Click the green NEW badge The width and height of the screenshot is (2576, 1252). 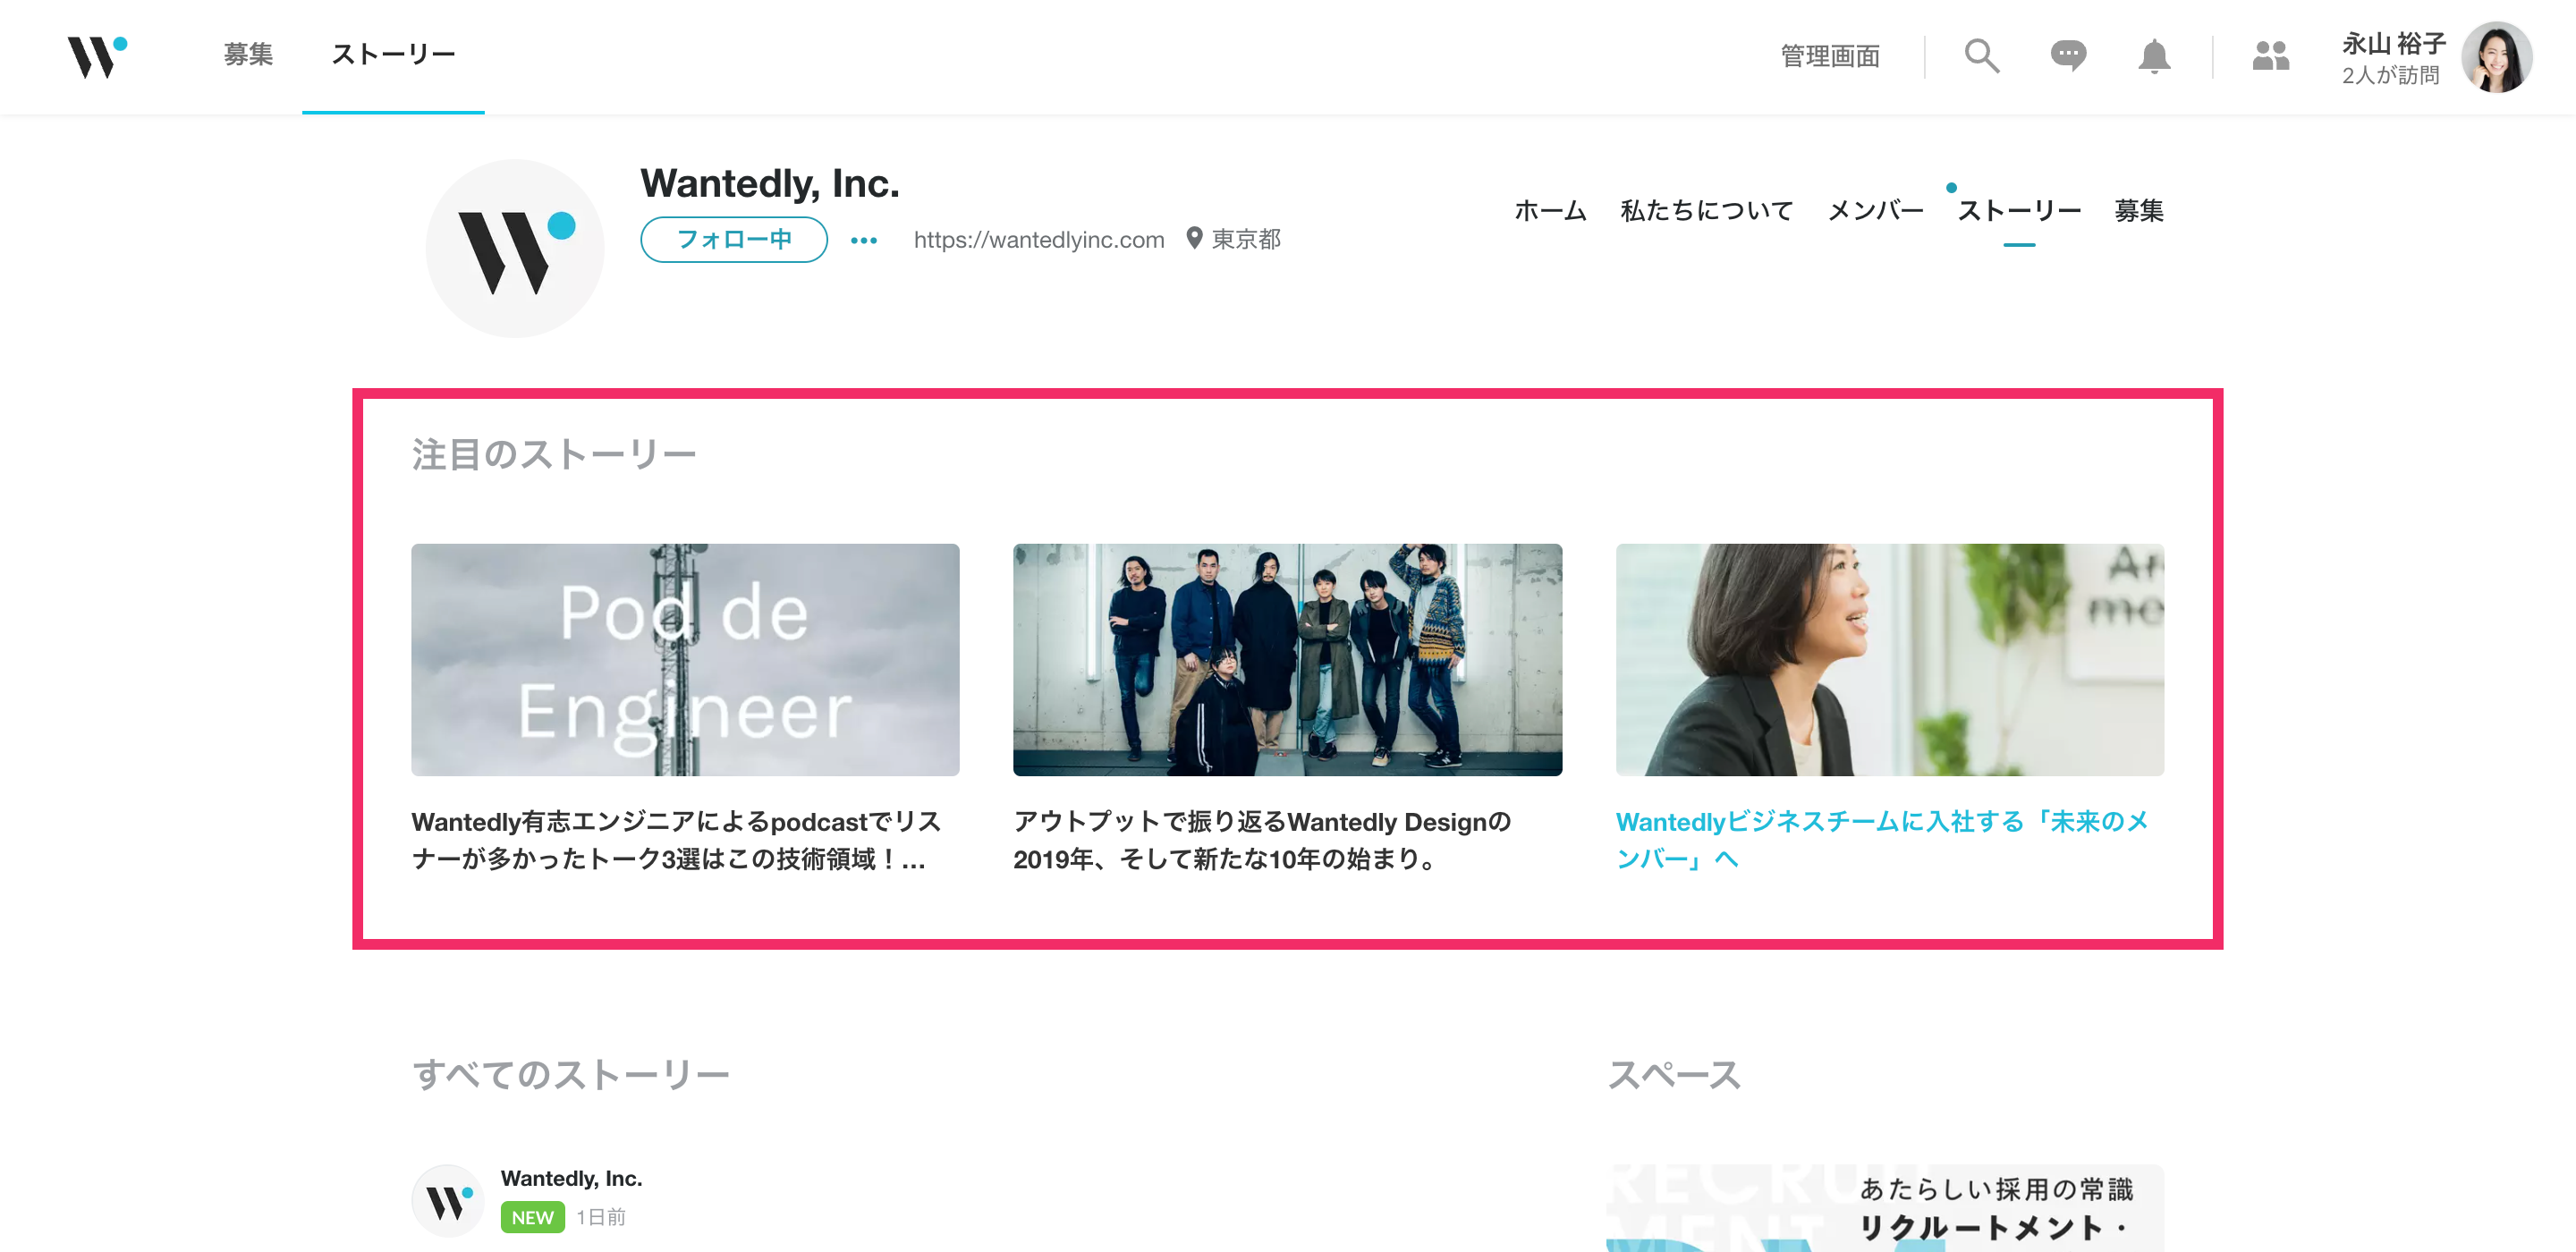[x=532, y=1217]
